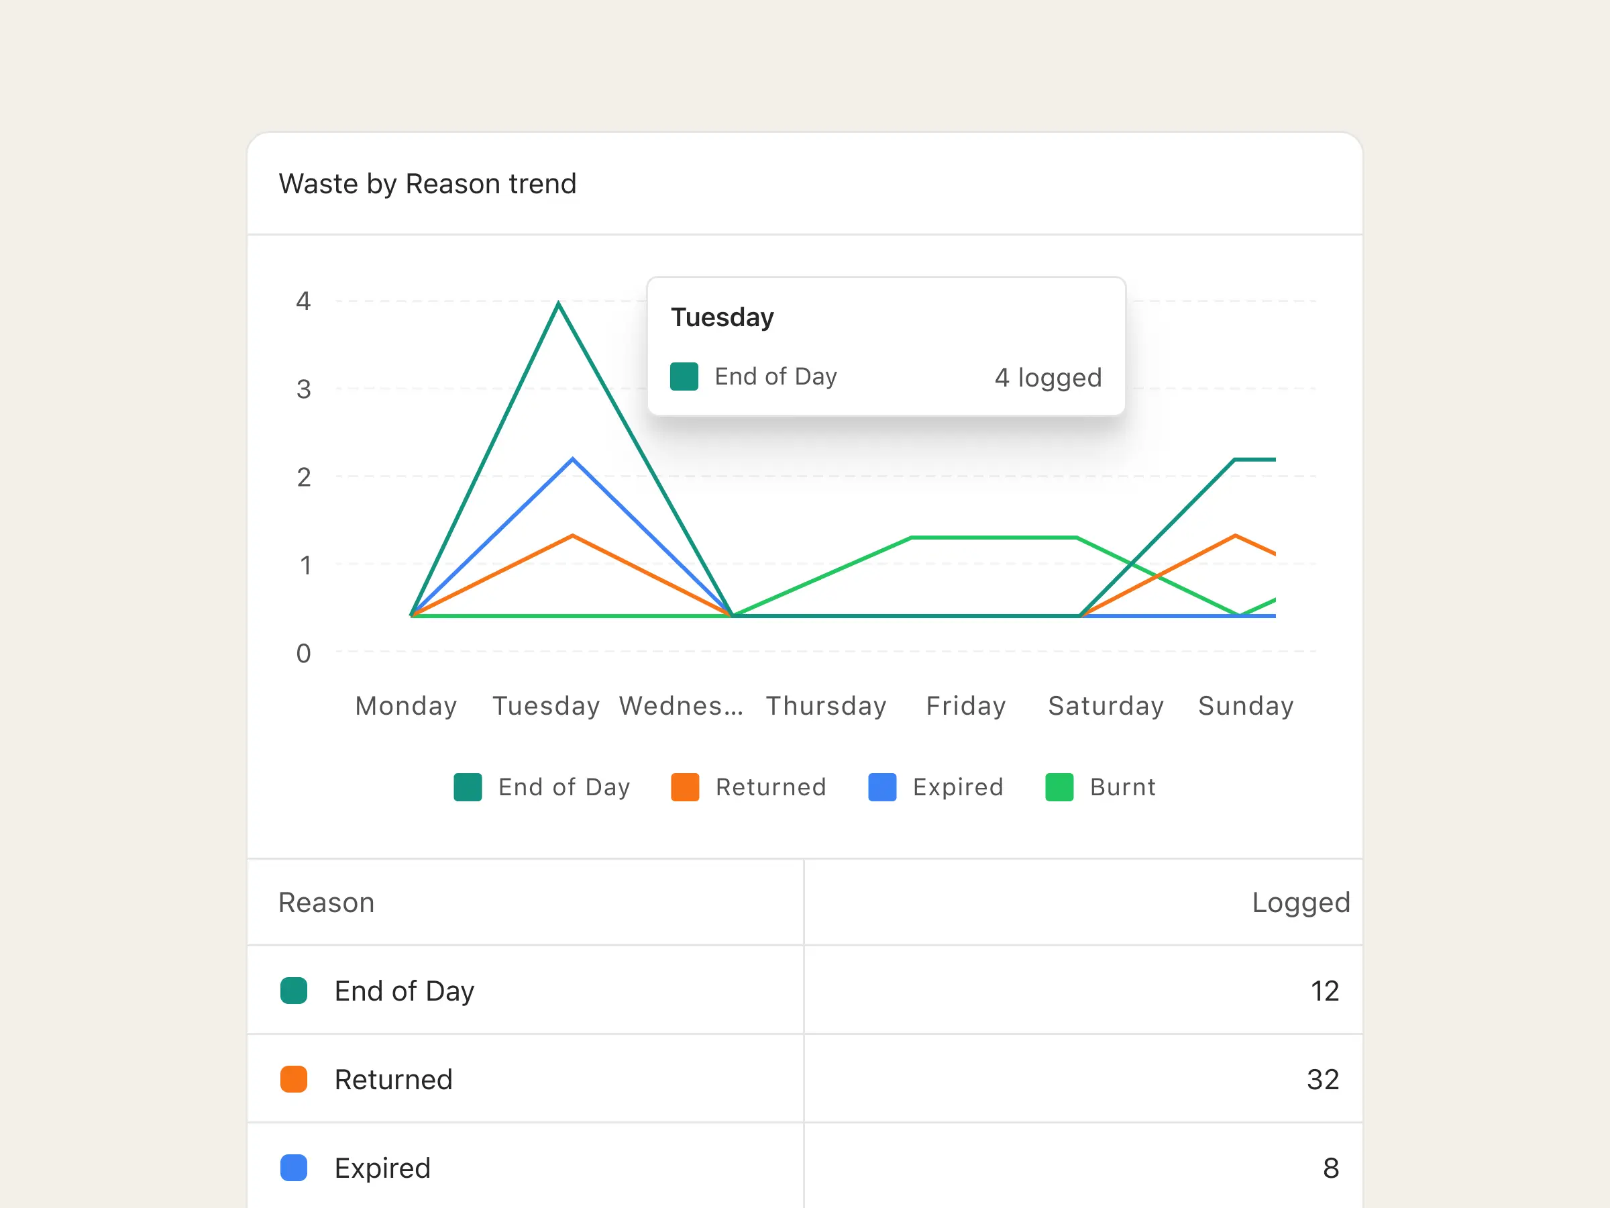Click the Waste by Reason trend title

(427, 183)
